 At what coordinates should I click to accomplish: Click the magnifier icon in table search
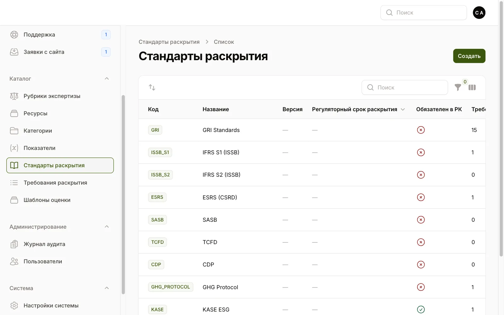point(370,87)
